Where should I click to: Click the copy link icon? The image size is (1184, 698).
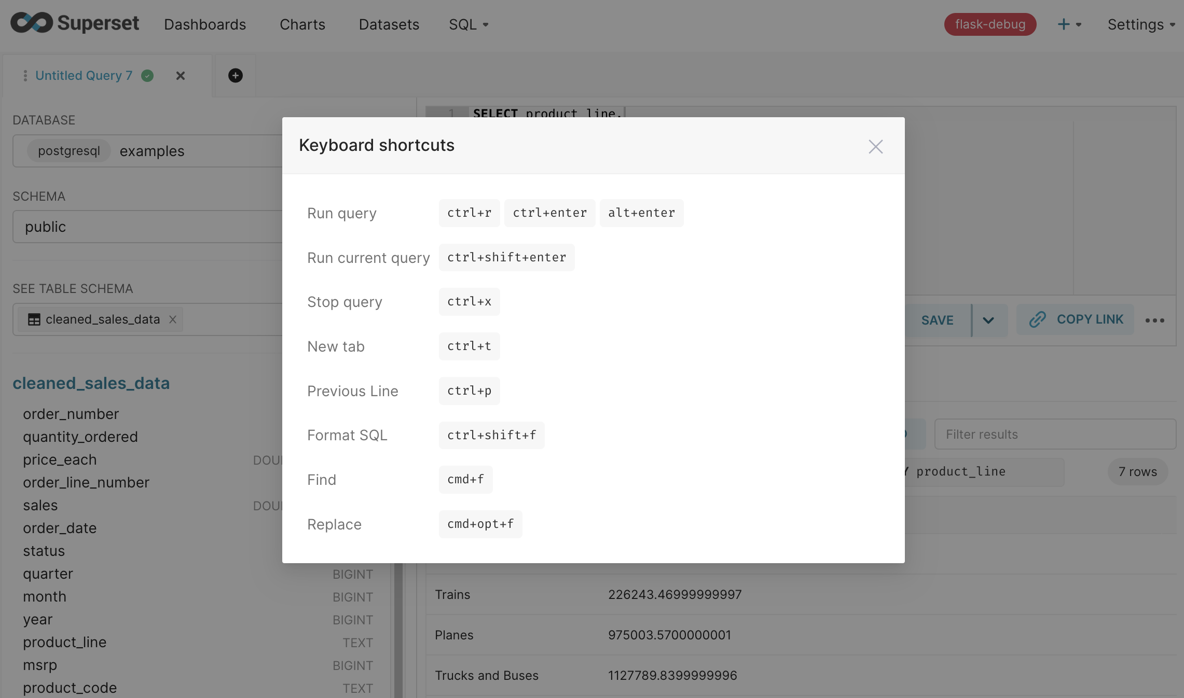1038,320
